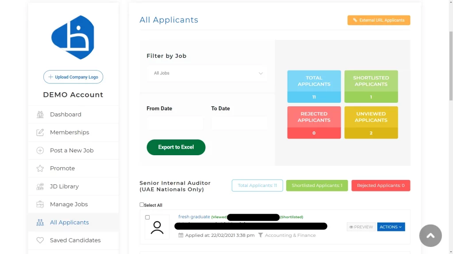The width and height of the screenshot is (453, 254).
Task: Click the filter funnel icon near Accounting & Finance
Action: pos(261,235)
